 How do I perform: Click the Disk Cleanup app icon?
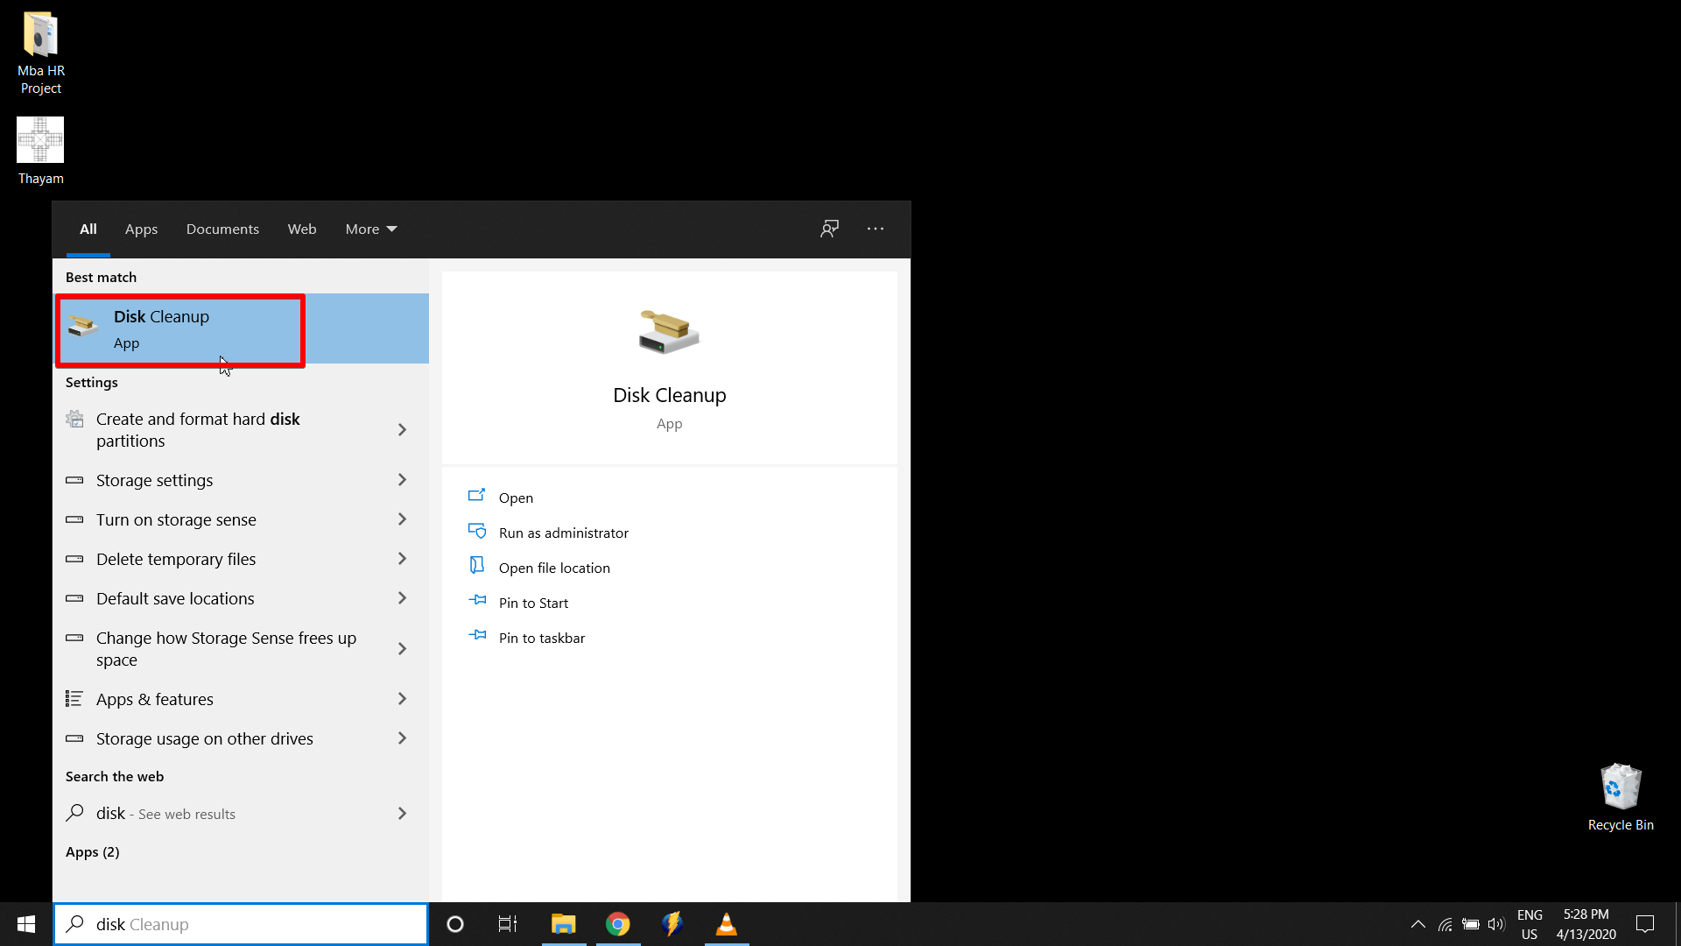pyautogui.click(x=82, y=328)
